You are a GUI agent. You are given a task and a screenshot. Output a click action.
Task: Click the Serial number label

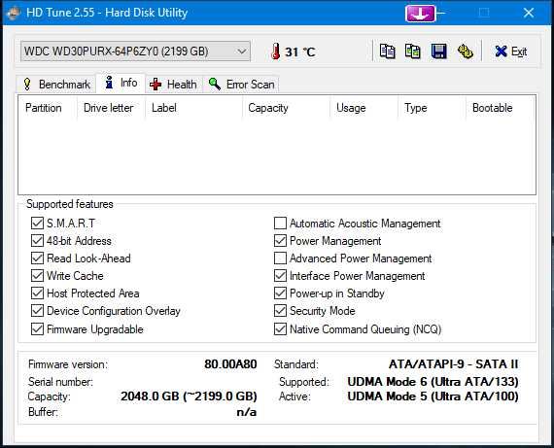60,382
